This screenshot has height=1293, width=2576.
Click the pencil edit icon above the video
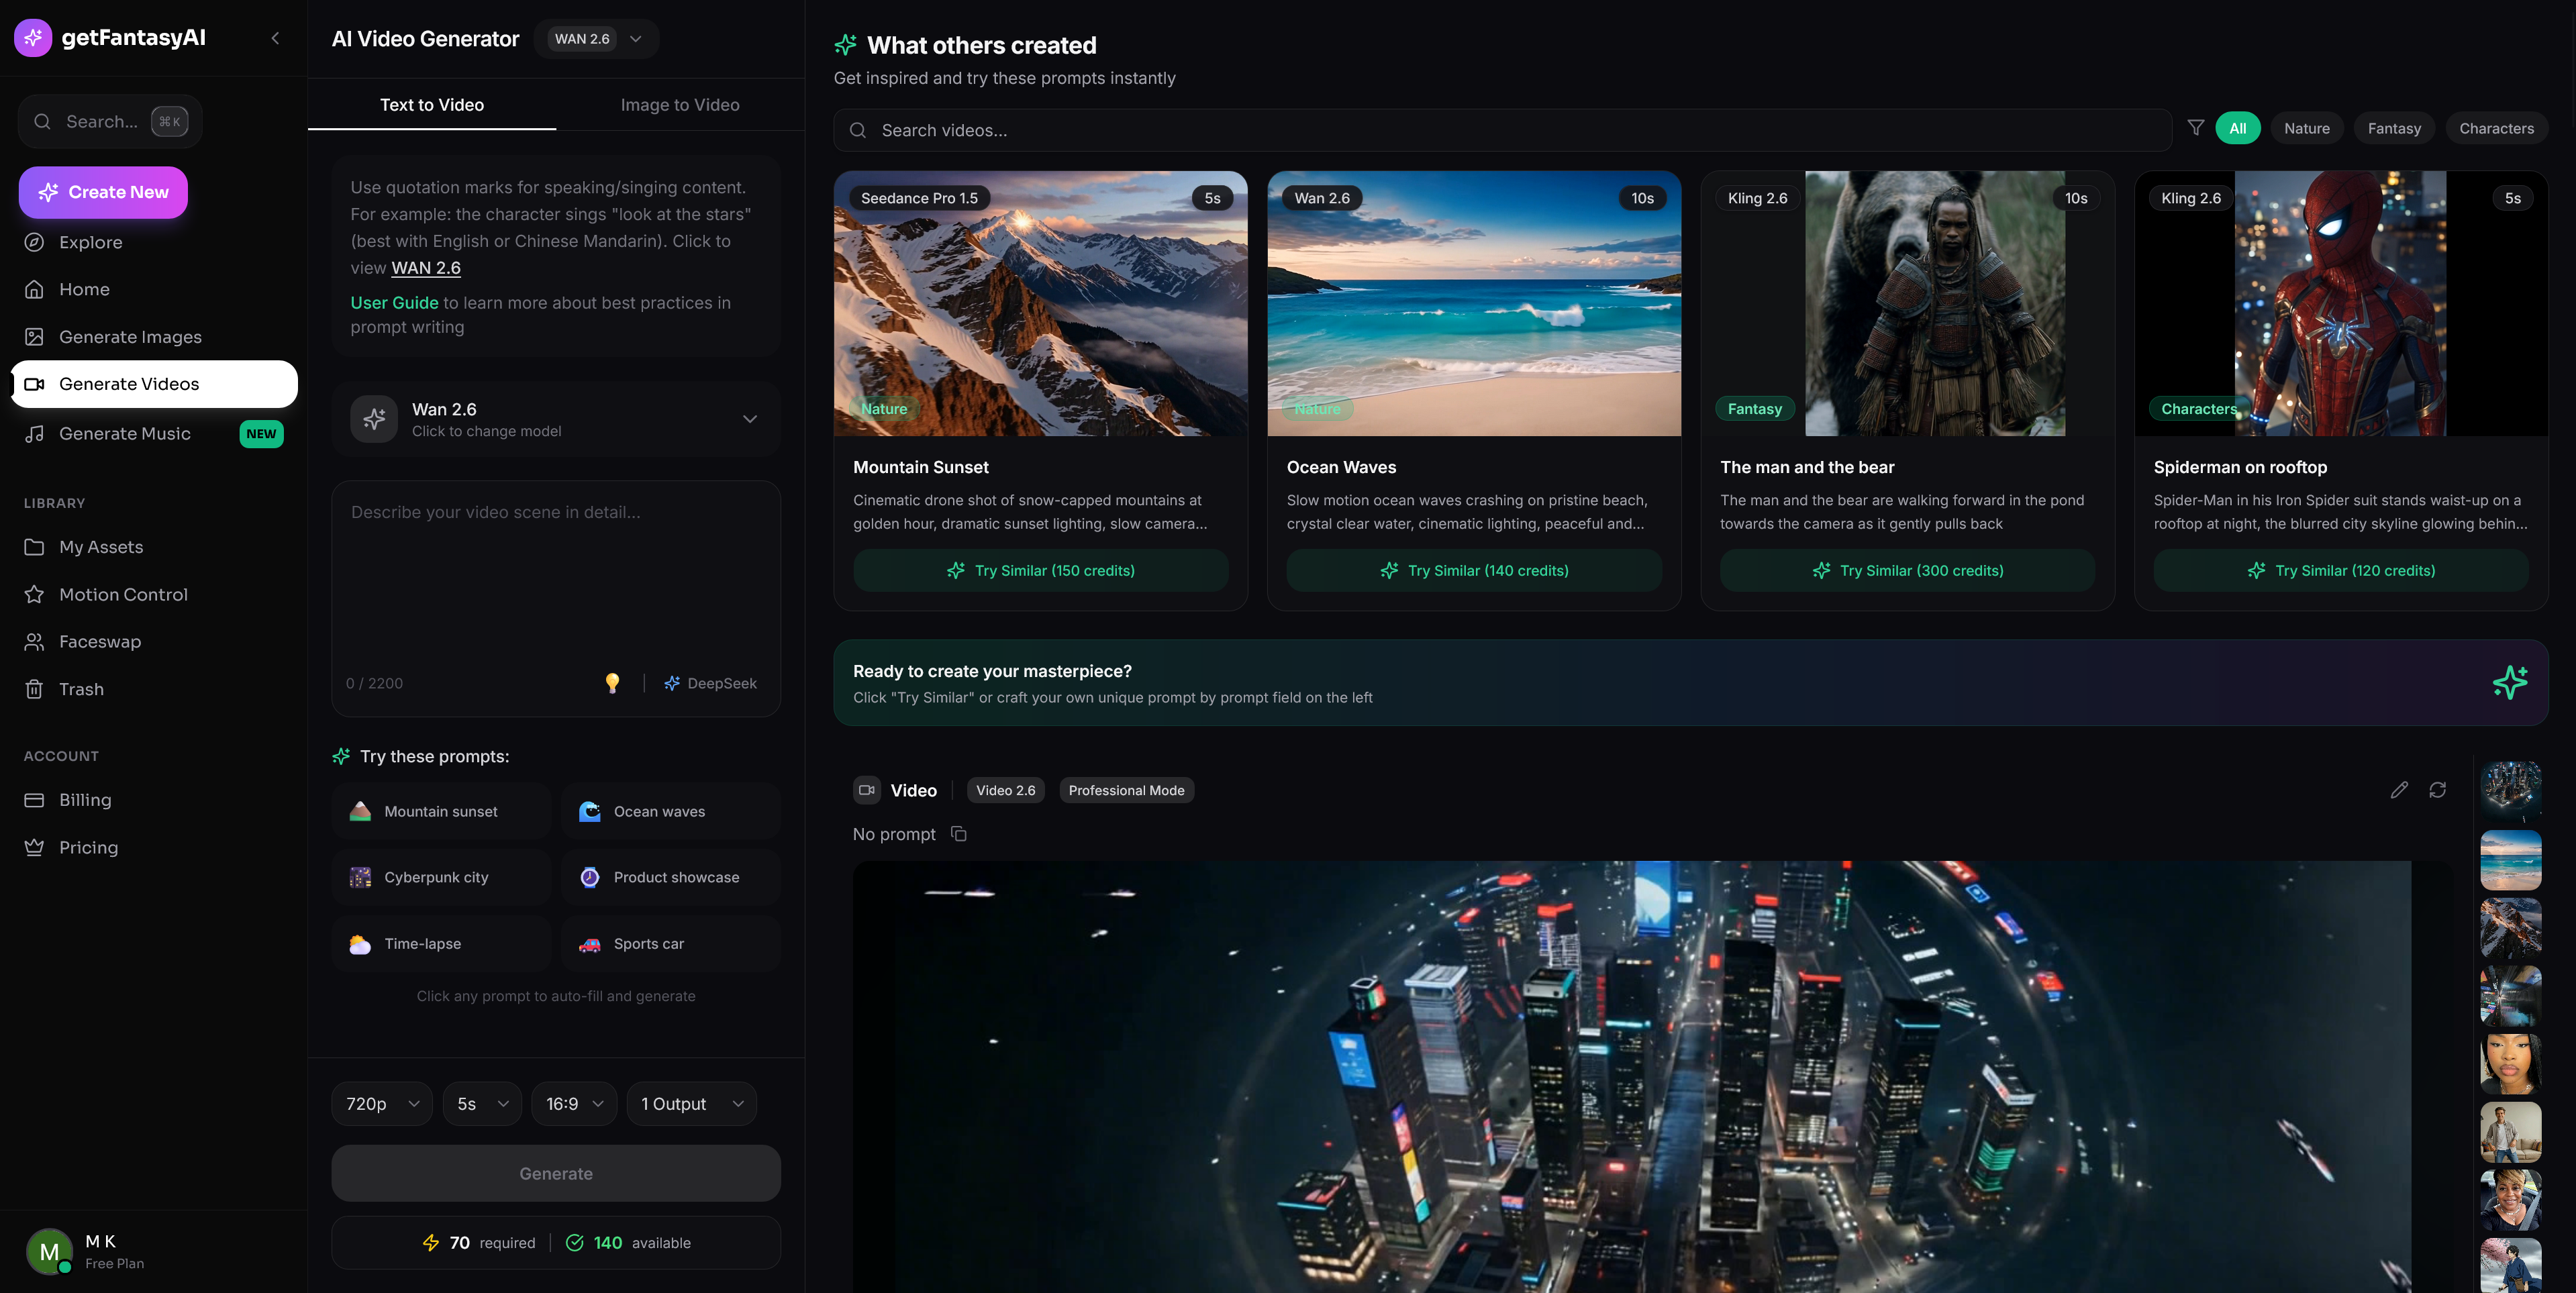[2399, 790]
